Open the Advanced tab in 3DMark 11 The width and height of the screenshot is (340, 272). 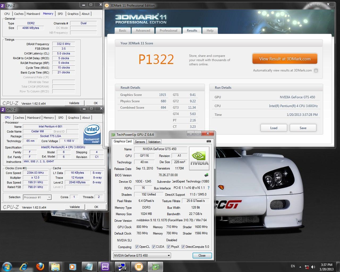pos(143,31)
